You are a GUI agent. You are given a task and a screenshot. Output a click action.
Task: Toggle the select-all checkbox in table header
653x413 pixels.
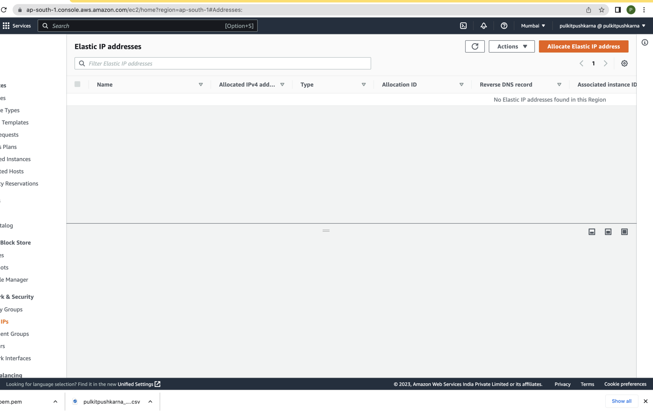point(77,84)
